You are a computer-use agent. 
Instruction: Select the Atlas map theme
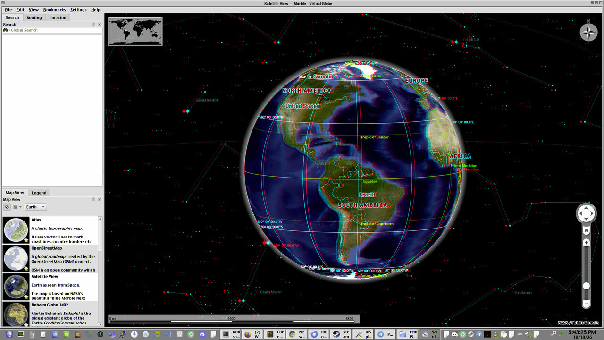coord(50,230)
